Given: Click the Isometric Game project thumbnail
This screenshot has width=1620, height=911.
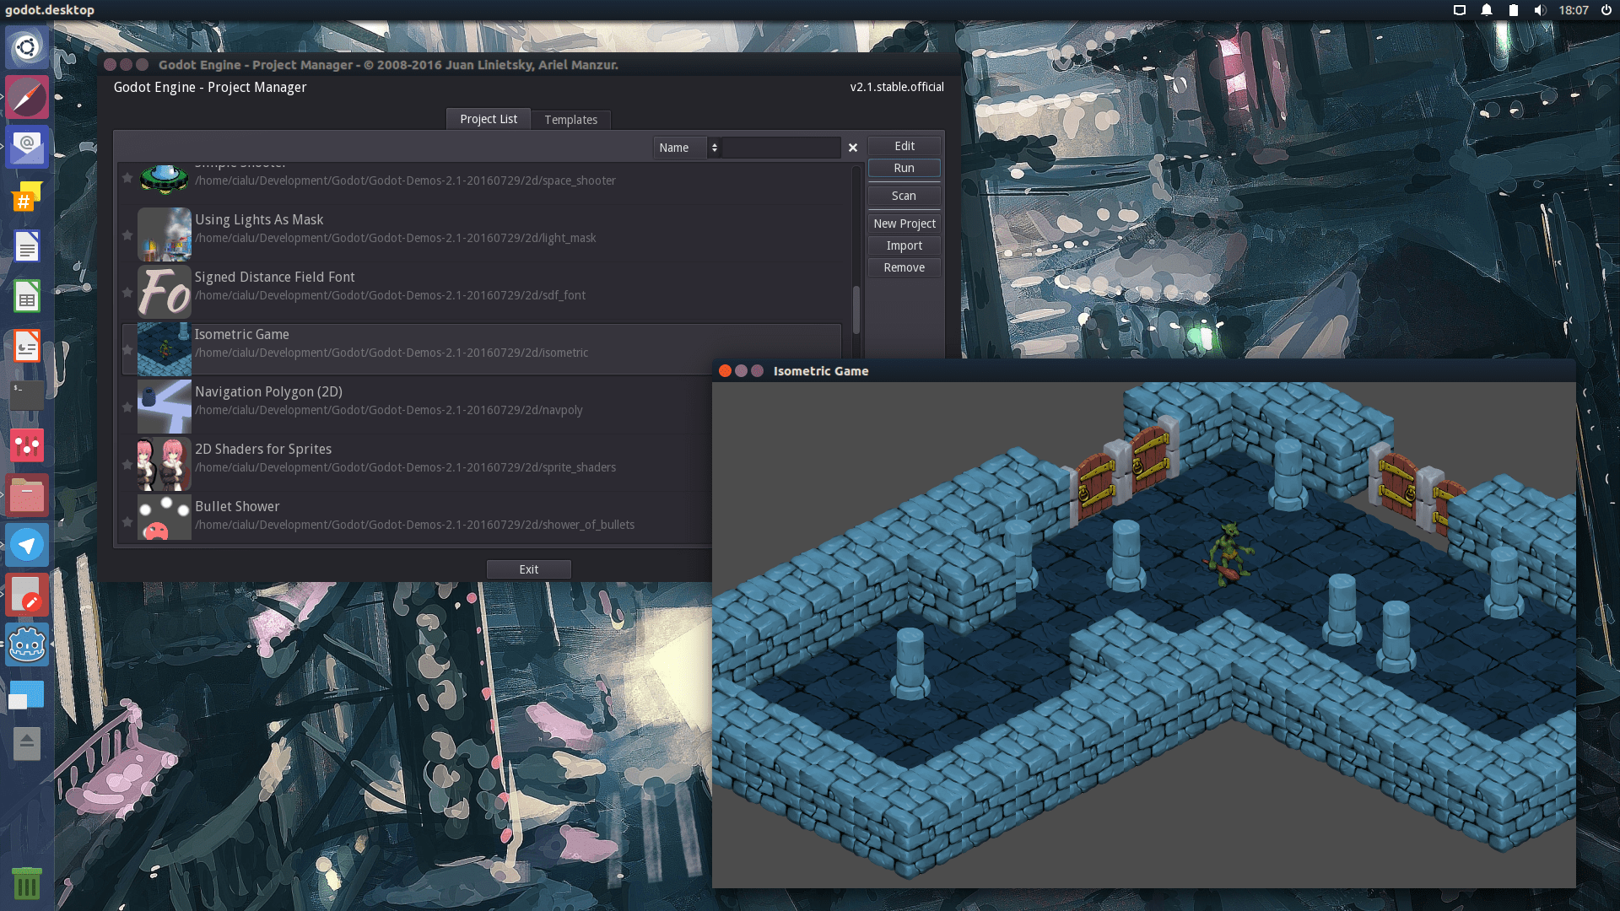Looking at the screenshot, I should pyautogui.click(x=164, y=349).
